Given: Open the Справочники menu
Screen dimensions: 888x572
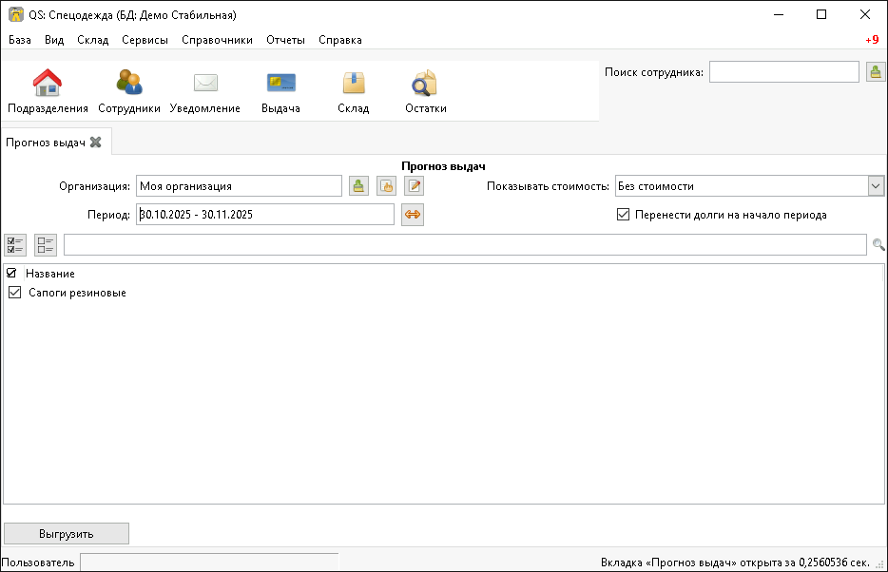Looking at the screenshot, I should (x=216, y=40).
